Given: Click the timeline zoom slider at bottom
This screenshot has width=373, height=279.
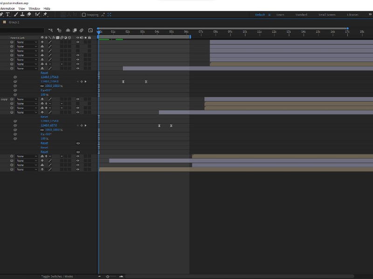Looking at the screenshot, I should [108, 276].
